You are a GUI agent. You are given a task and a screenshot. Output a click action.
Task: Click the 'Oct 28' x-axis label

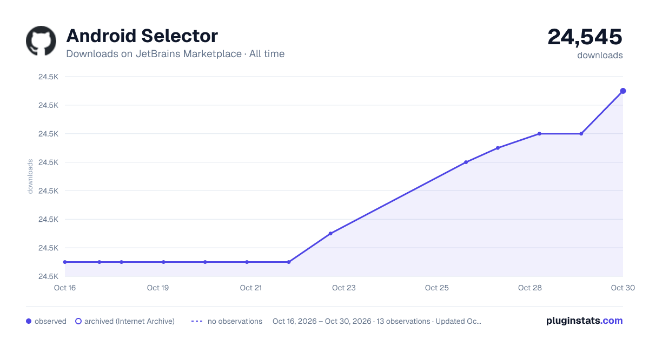530,288
